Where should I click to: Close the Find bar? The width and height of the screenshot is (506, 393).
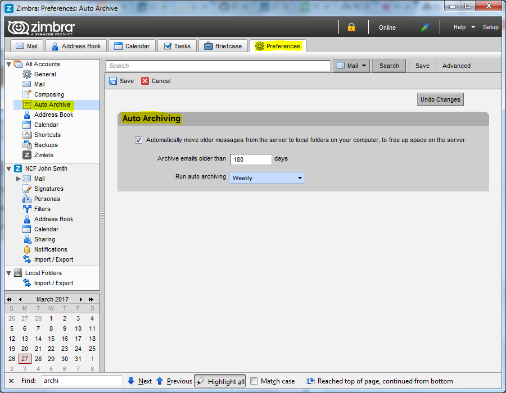[x=11, y=381]
